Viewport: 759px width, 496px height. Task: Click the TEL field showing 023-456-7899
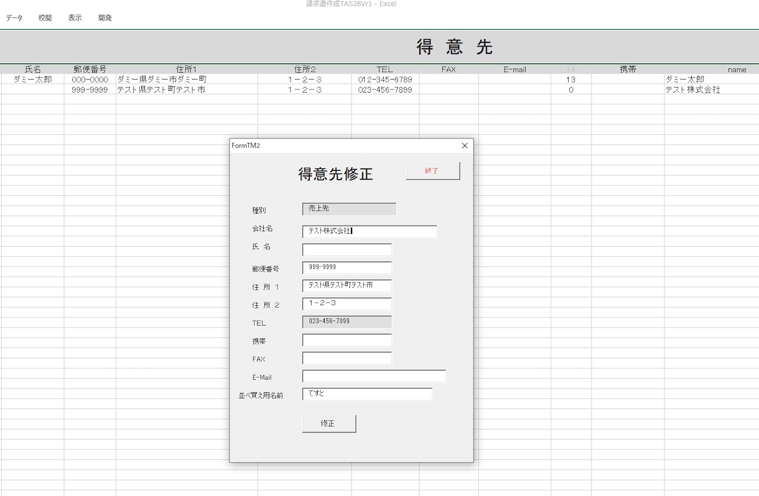pyautogui.click(x=347, y=322)
